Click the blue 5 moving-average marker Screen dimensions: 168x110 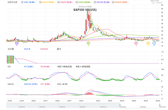tap(154, 43)
